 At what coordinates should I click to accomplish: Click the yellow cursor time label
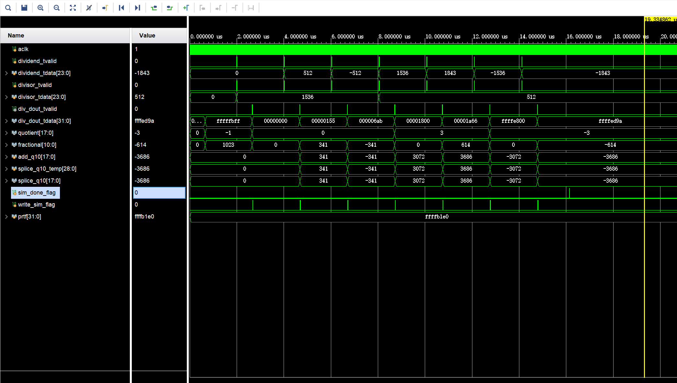[x=659, y=19]
